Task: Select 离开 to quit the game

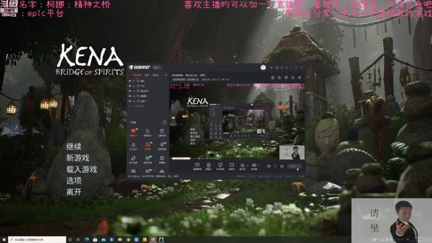Action: 73,192
